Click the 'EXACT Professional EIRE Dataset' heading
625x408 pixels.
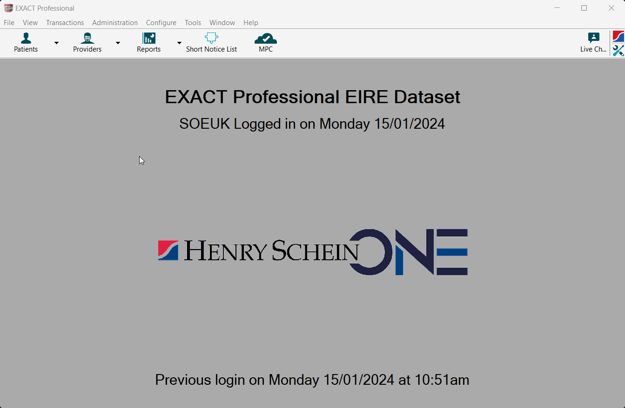click(313, 97)
